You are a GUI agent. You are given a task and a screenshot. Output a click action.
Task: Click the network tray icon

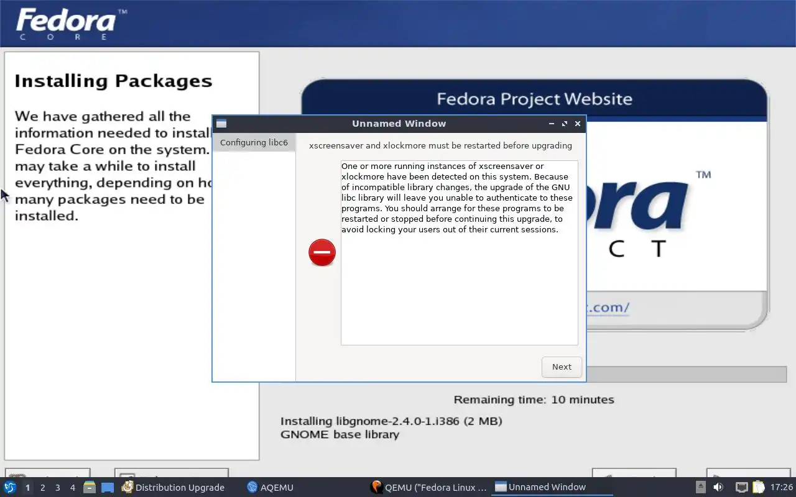[741, 488]
